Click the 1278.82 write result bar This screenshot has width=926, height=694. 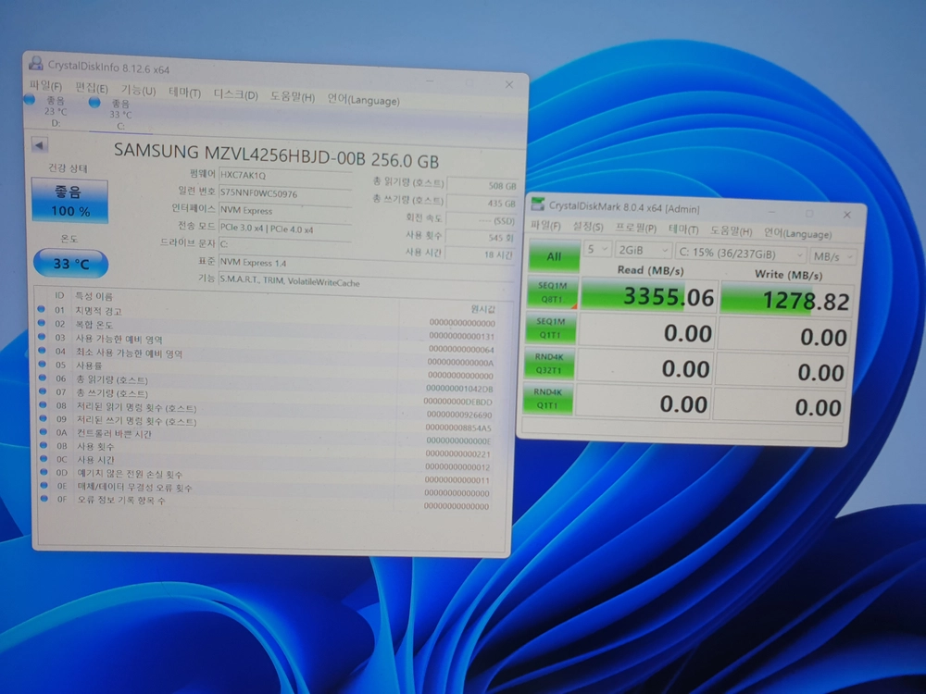pos(787,299)
